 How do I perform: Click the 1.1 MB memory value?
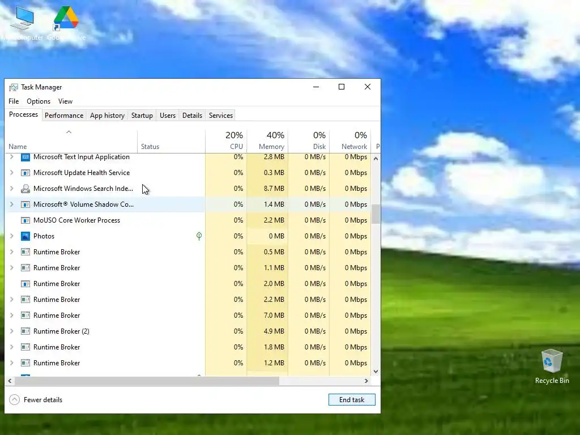pyautogui.click(x=274, y=268)
